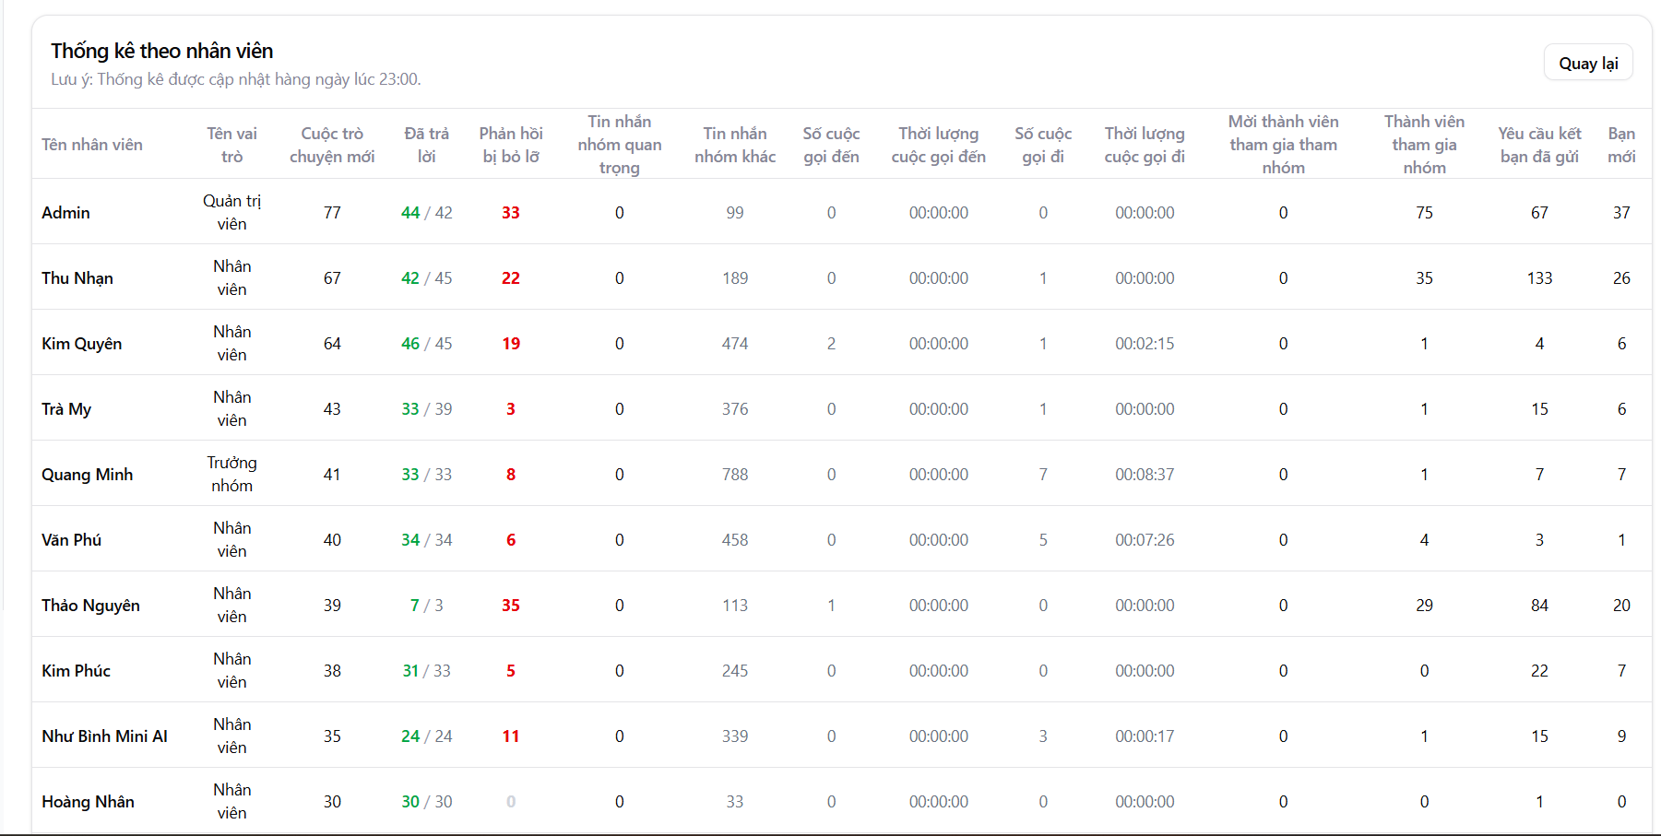Click on employee Trà My
This screenshot has width=1661, height=836.
pyautogui.click(x=66, y=409)
